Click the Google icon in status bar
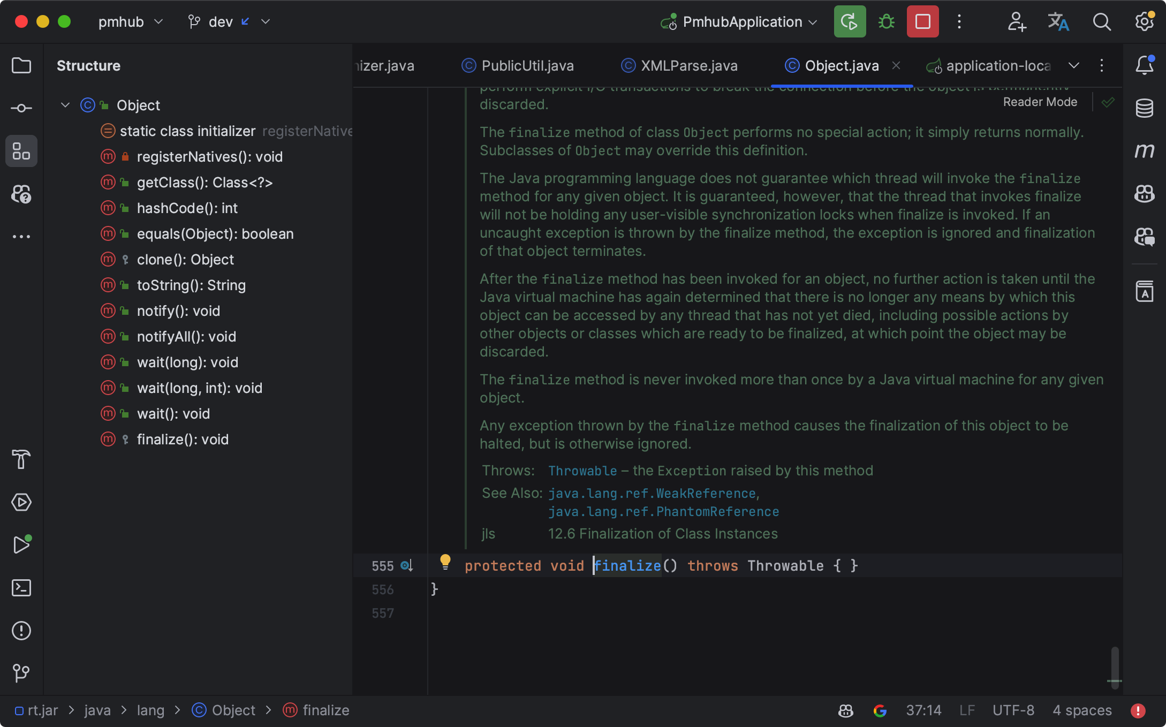Image resolution: width=1166 pixels, height=727 pixels. pos(880,710)
